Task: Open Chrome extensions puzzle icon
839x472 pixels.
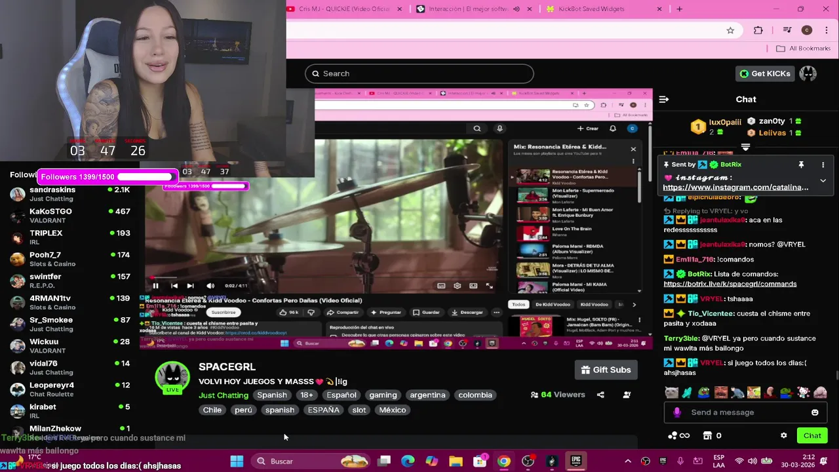Action: [758, 30]
